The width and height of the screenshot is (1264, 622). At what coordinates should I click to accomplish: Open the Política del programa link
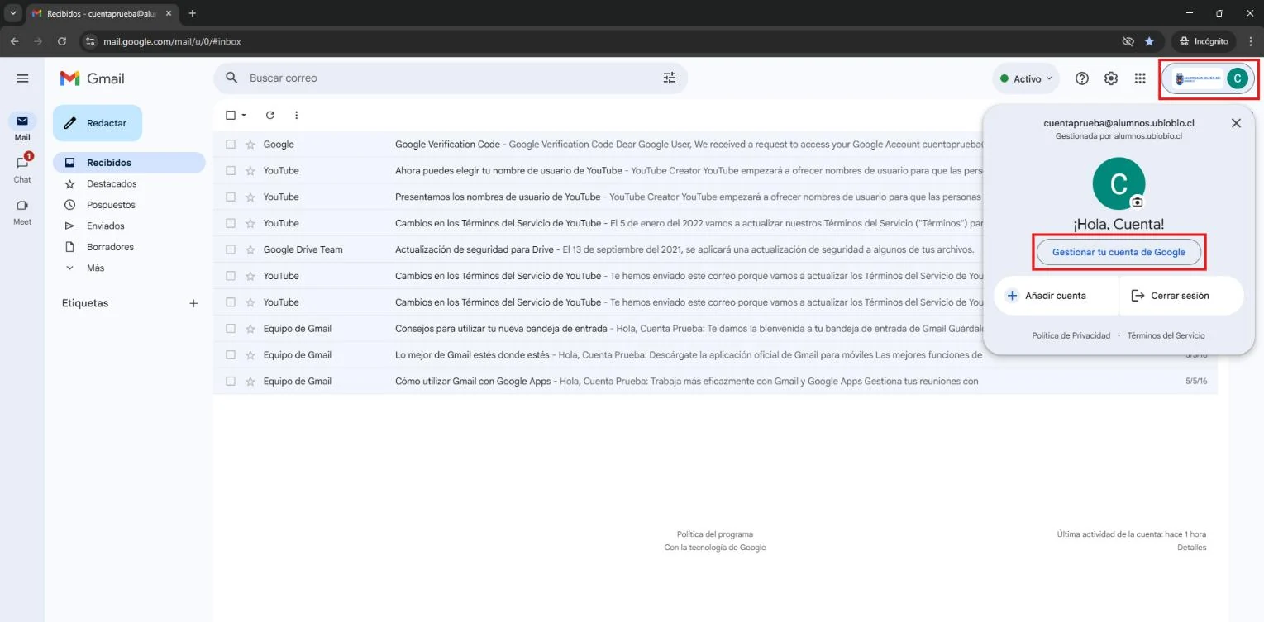[715, 534]
